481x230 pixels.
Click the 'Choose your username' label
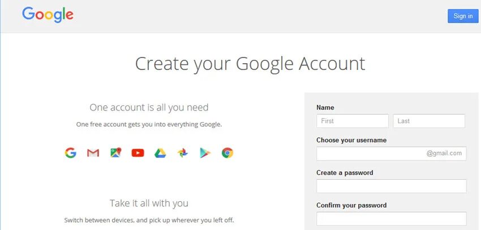tap(351, 140)
